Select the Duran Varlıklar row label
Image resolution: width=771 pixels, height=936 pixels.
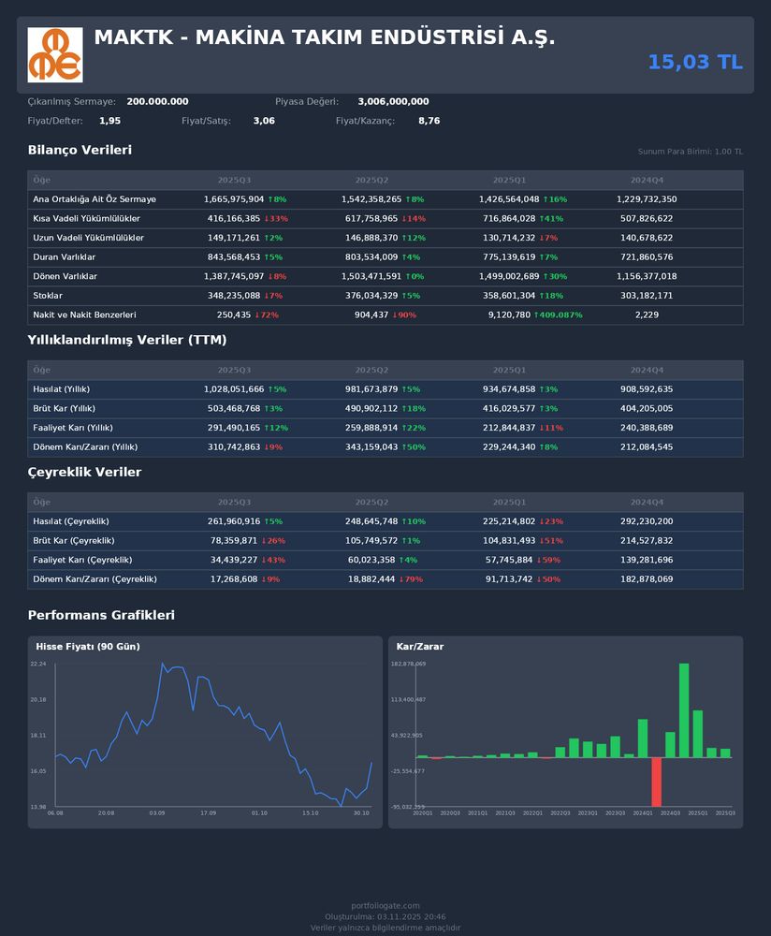click(64, 257)
